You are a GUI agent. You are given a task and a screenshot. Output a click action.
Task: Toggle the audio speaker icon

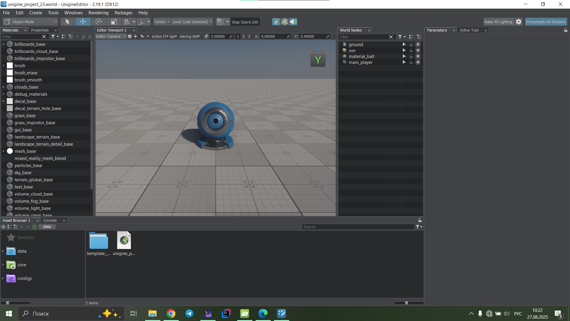(x=293, y=22)
